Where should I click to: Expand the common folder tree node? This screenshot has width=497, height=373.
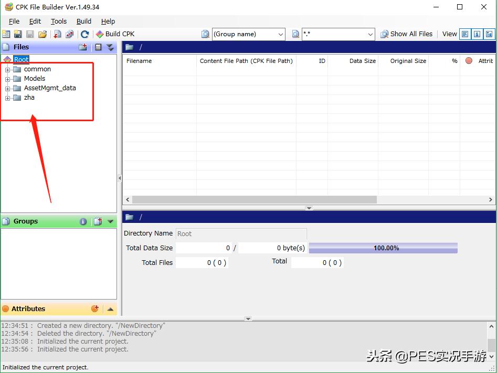tap(8, 69)
